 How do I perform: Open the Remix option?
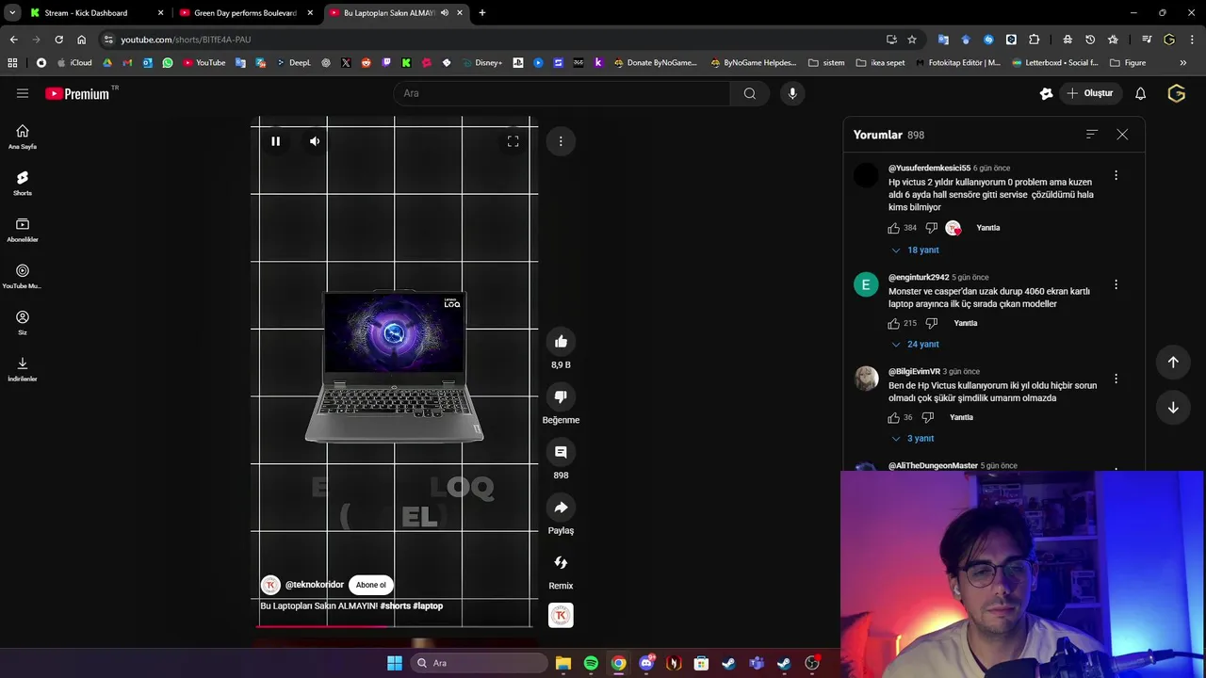pyautogui.click(x=561, y=562)
